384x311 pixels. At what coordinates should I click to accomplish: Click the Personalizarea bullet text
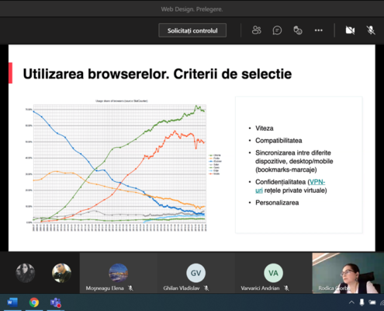point(277,203)
